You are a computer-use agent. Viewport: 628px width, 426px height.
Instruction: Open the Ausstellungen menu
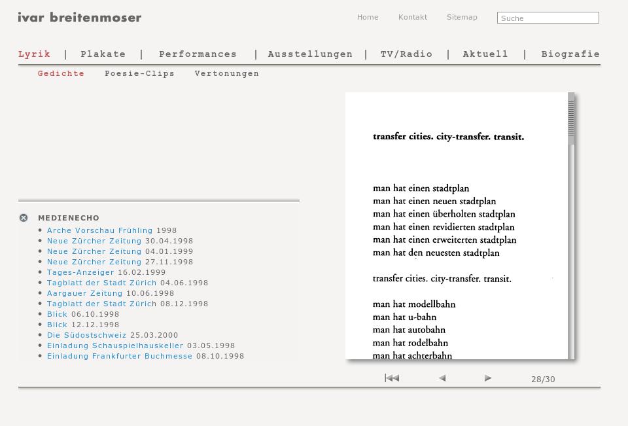coord(310,54)
